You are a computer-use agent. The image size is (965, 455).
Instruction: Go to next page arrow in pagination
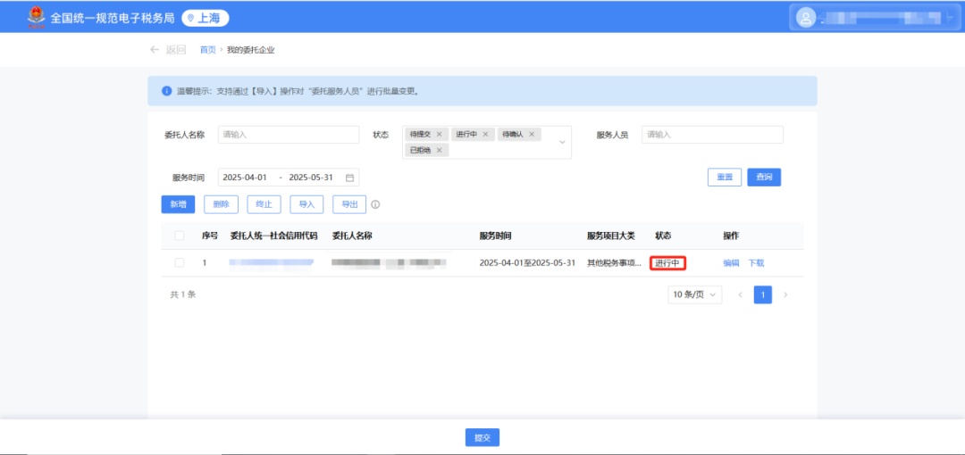pyautogui.click(x=785, y=294)
